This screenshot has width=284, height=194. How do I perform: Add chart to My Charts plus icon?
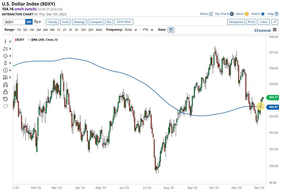coord(232,14)
